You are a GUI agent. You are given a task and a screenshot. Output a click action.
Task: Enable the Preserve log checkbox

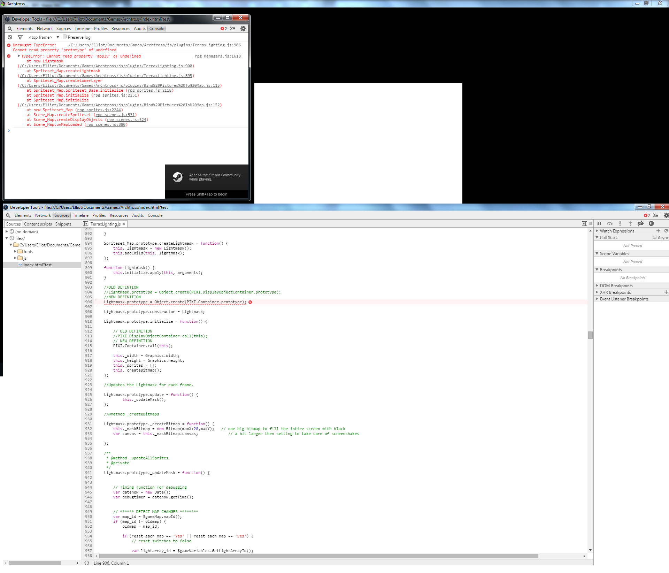click(64, 37)
